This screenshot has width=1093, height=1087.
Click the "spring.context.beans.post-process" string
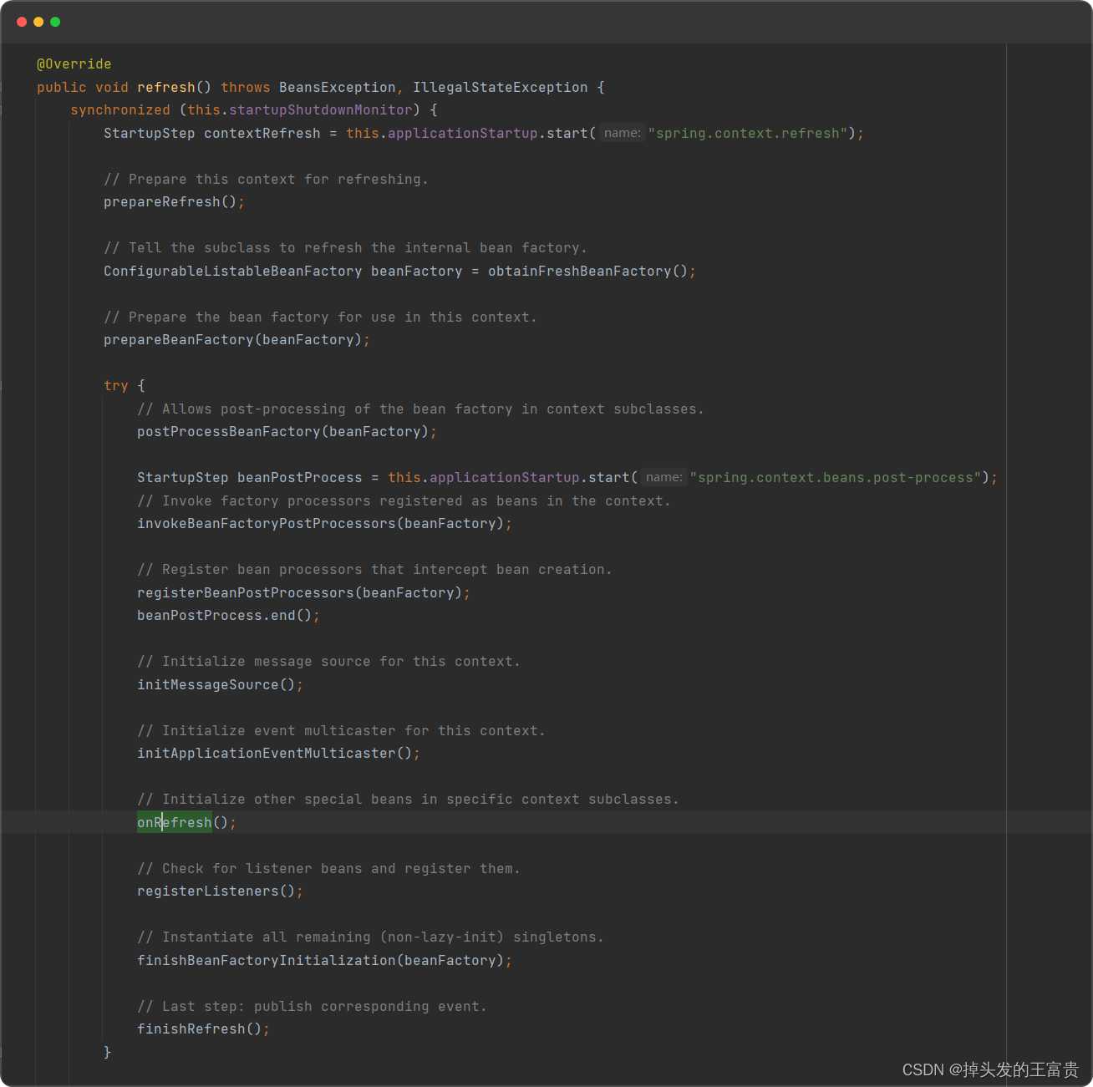(x=836, y=478)
